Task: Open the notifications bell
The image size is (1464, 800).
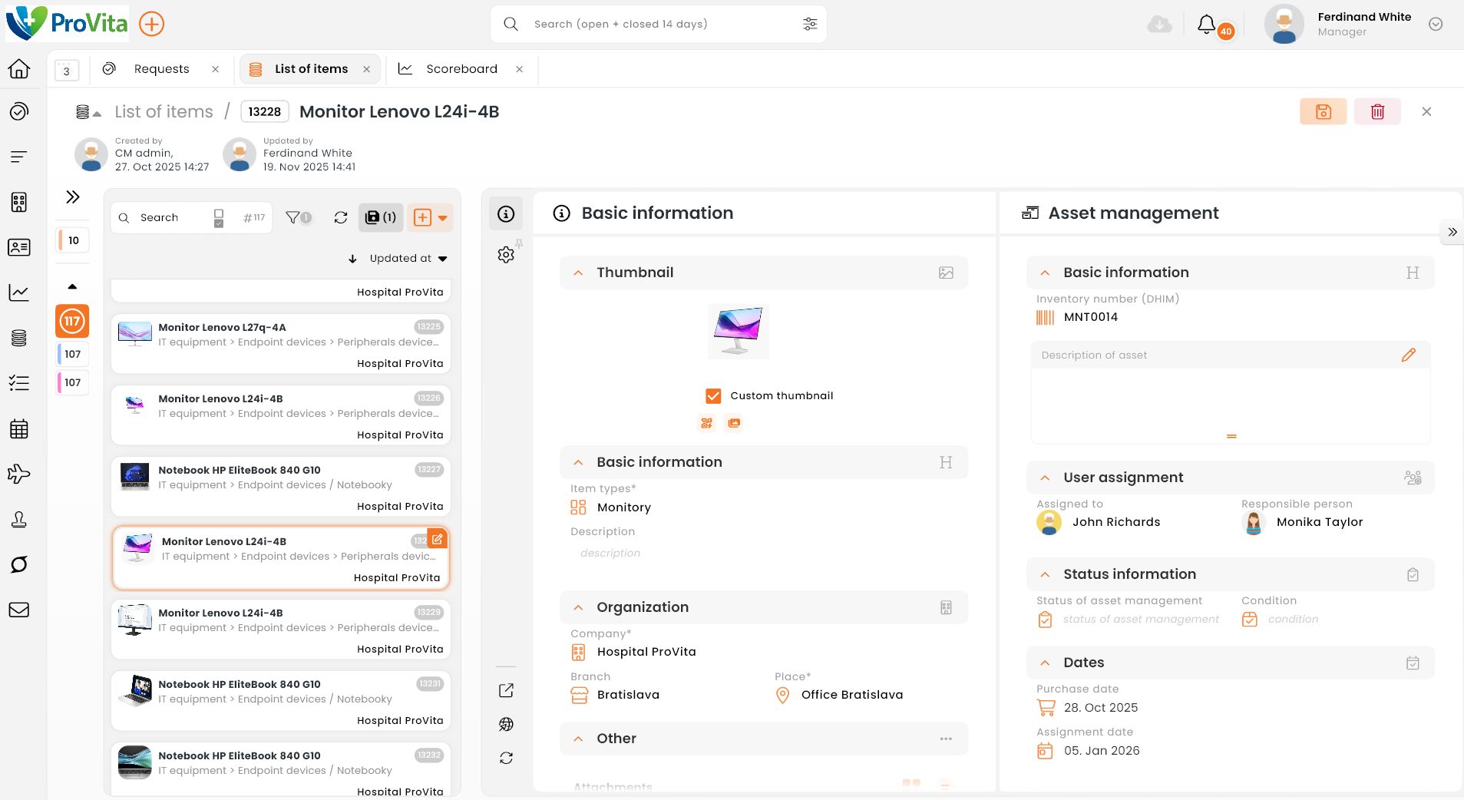Action: (1206, 25)
